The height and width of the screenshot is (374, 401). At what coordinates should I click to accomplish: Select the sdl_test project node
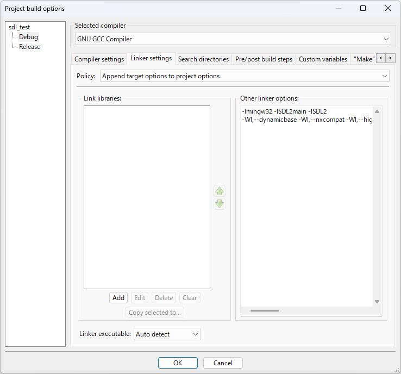pos(19,27)
